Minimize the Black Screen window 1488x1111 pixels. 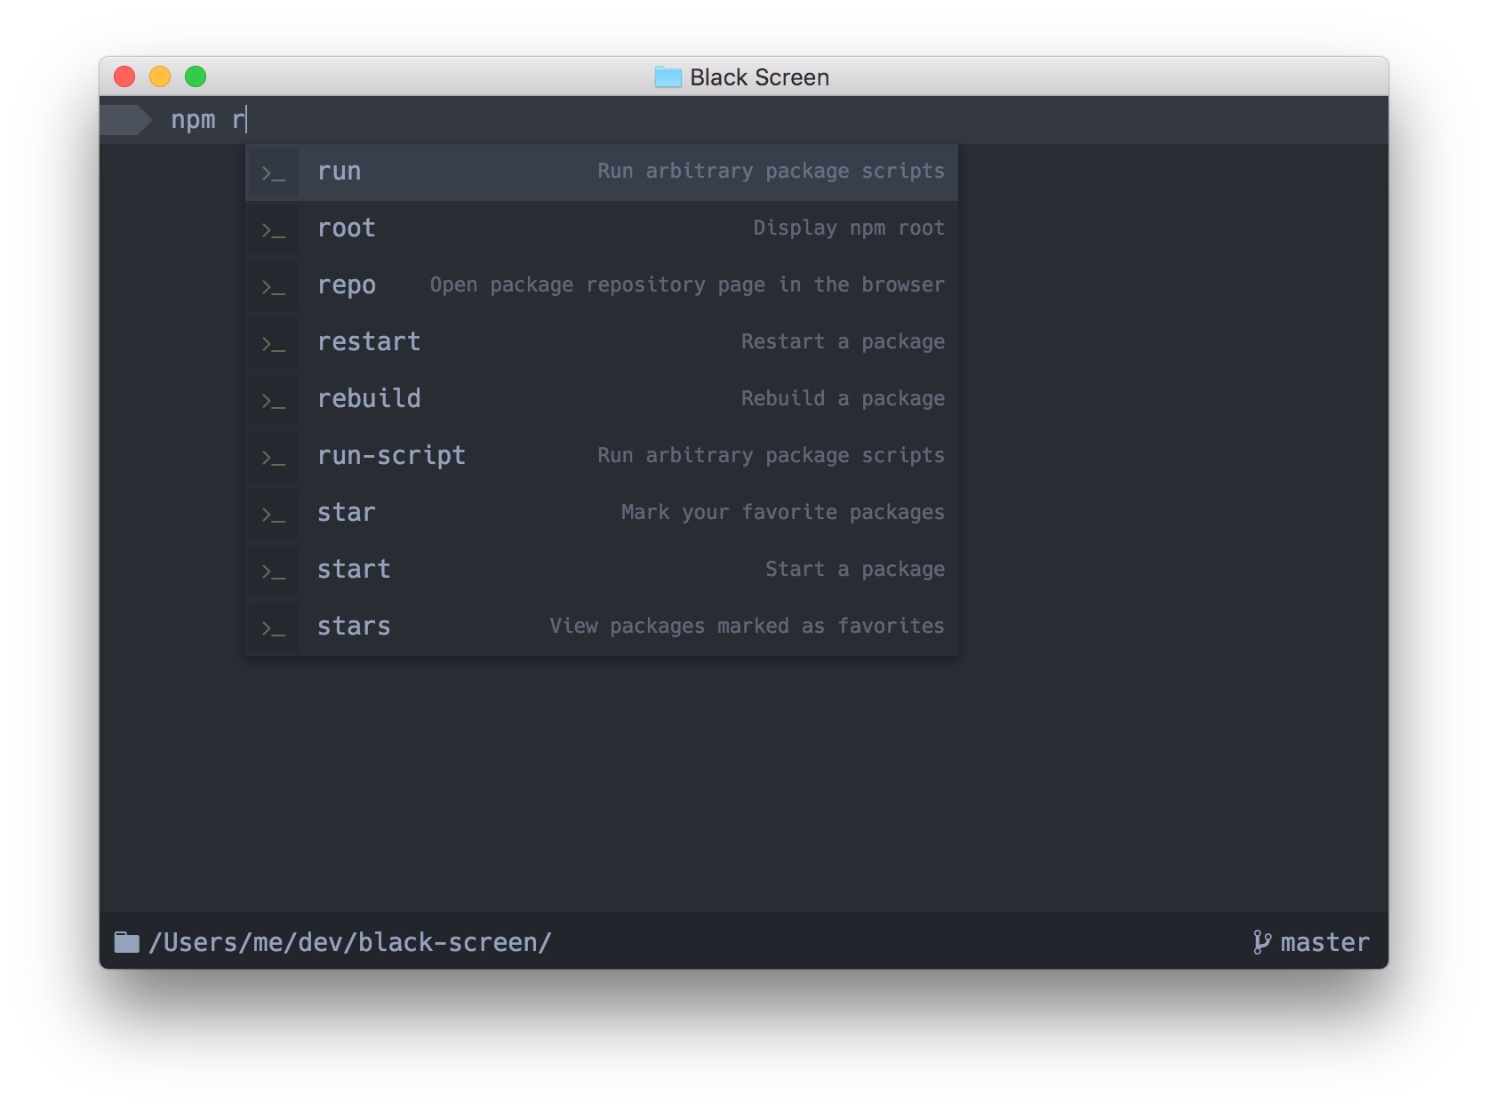coord(160,77)
